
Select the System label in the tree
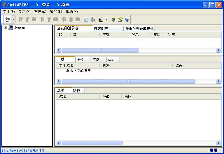coord(20,28)
